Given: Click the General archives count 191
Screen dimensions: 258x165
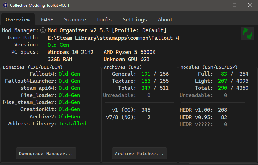Looking at the screenshot, I should pyautogui.click(x=146, y=74).
